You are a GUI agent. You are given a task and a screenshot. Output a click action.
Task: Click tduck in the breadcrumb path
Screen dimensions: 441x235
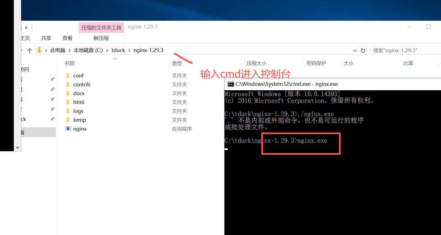click(x=118, y=50)
